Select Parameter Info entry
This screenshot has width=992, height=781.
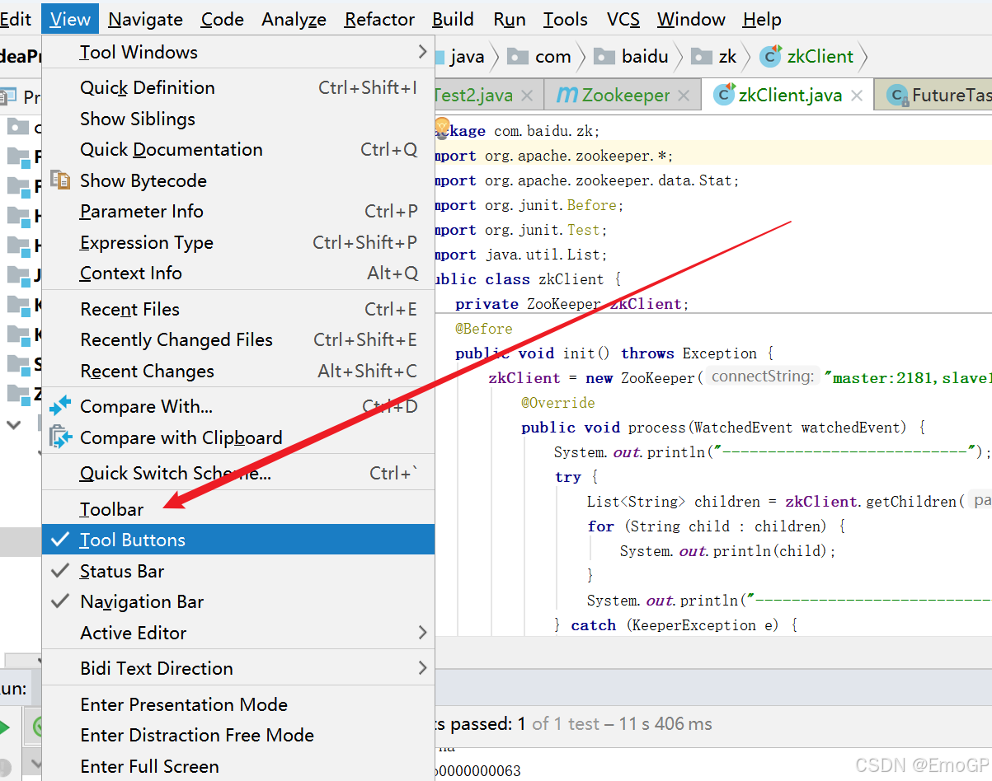[x=238, y=211]
